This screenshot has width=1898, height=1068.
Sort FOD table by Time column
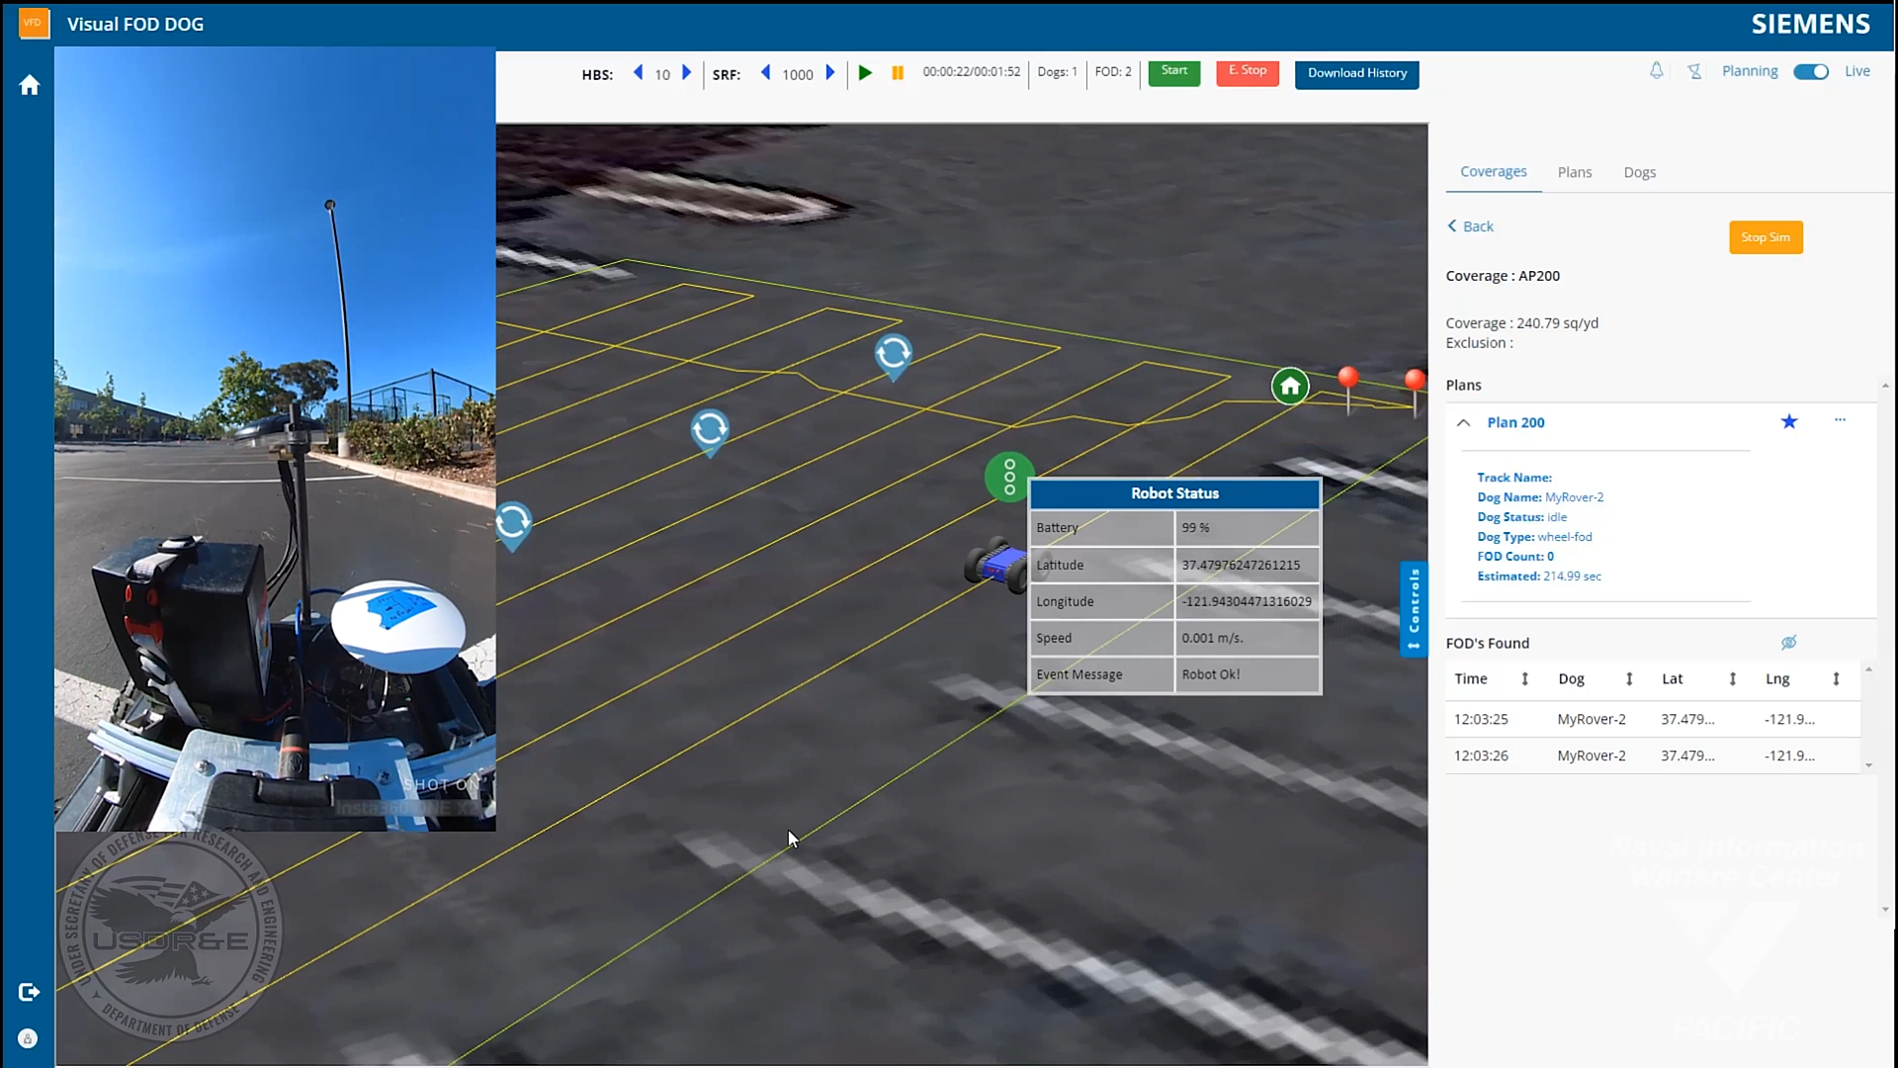pyautogui.click(x=1525, y=678)
